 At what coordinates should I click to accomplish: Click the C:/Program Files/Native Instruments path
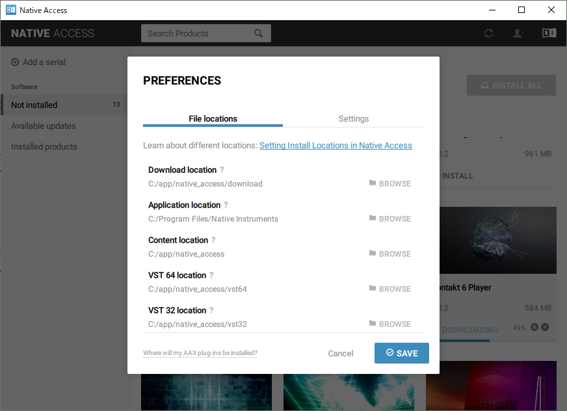point(213,219)
